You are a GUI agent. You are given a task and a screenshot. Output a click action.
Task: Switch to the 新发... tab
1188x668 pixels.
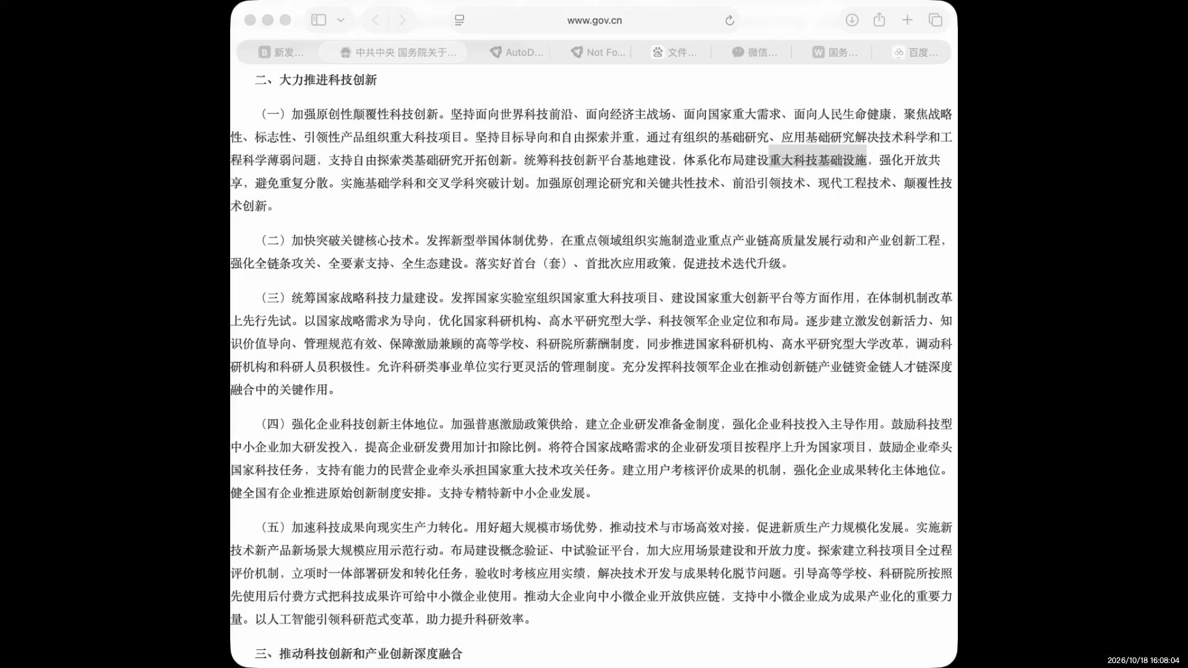[282, 53]
